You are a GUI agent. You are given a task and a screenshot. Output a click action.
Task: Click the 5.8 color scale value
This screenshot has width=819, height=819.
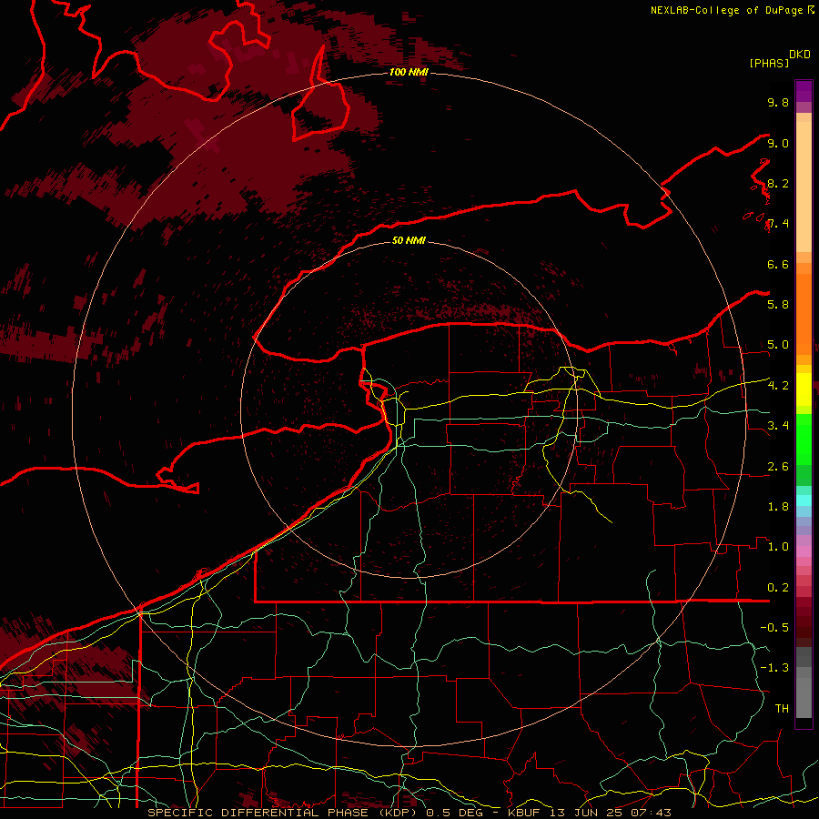[778, 304]
